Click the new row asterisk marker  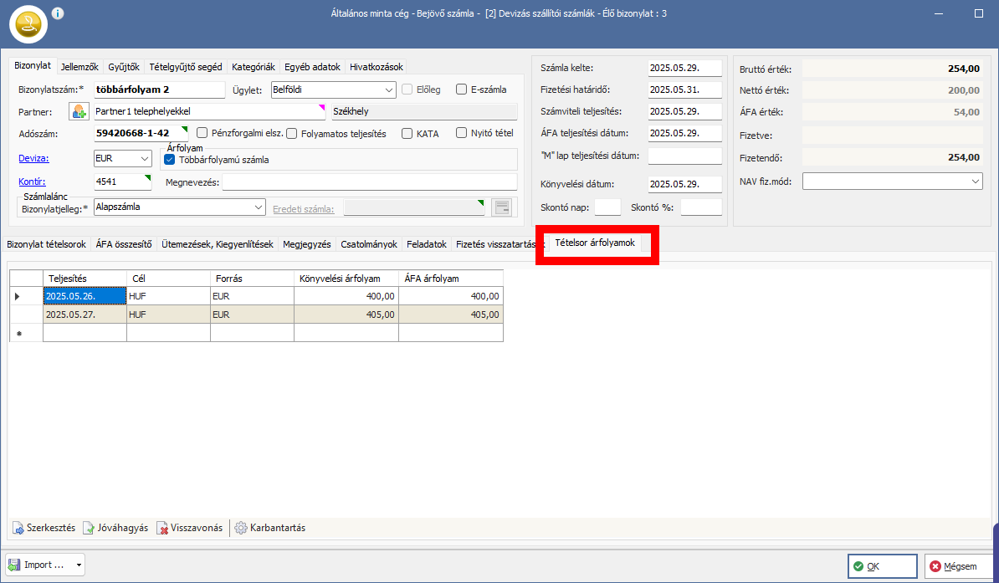coord(19,333)
